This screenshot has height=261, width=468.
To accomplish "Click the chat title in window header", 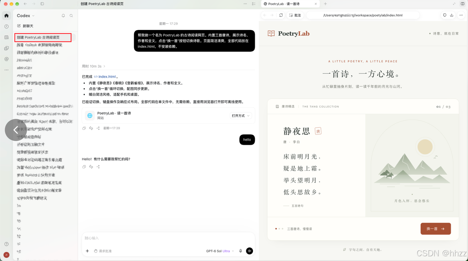I will tap(102, 4).
